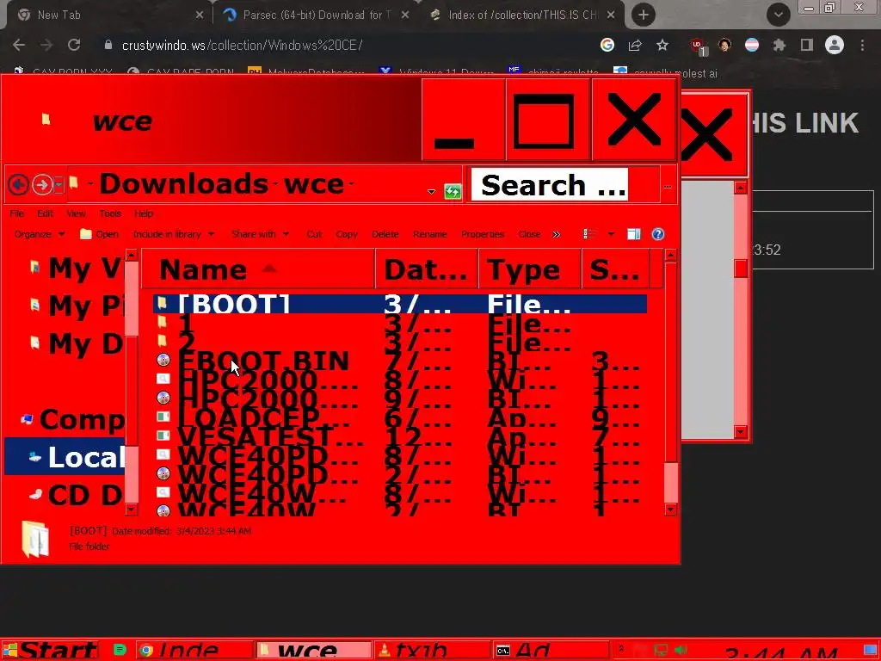Click navigation pane scroll up arrow
881x661 pixels.
(x=131, y=256)
